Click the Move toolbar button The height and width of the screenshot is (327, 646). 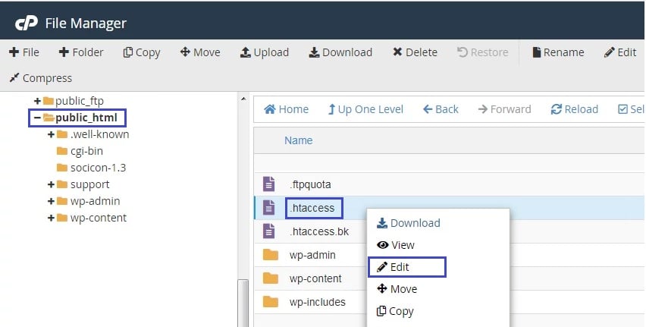coord(200,52)
